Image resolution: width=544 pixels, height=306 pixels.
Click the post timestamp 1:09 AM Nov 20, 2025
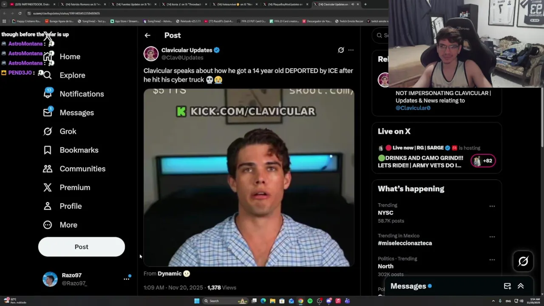point(173,288)
